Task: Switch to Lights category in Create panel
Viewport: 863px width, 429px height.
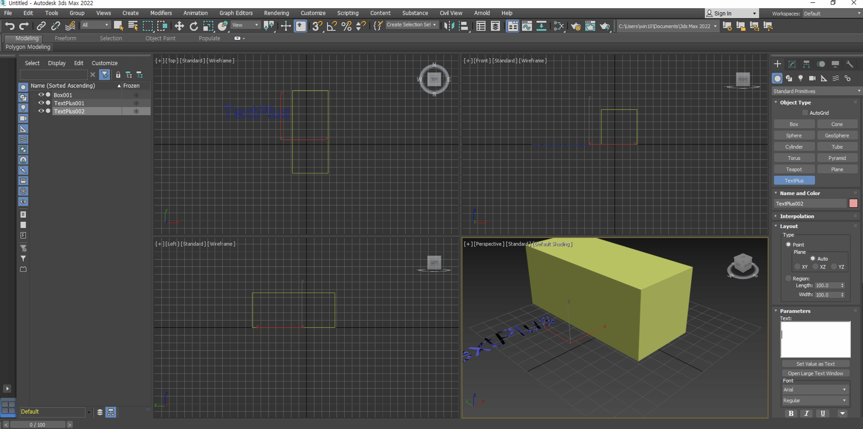Action: click(x=800, y=78)
